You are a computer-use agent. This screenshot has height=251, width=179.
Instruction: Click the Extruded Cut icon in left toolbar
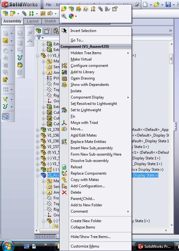tap(5, 41)
